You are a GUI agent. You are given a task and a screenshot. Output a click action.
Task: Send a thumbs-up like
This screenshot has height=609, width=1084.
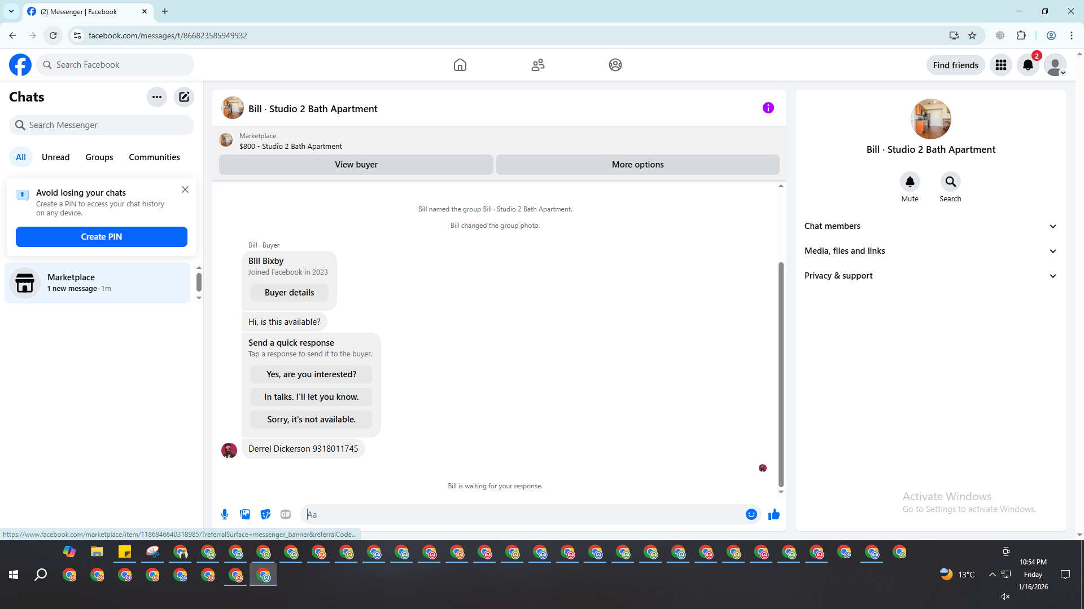(x=773, y=514)
